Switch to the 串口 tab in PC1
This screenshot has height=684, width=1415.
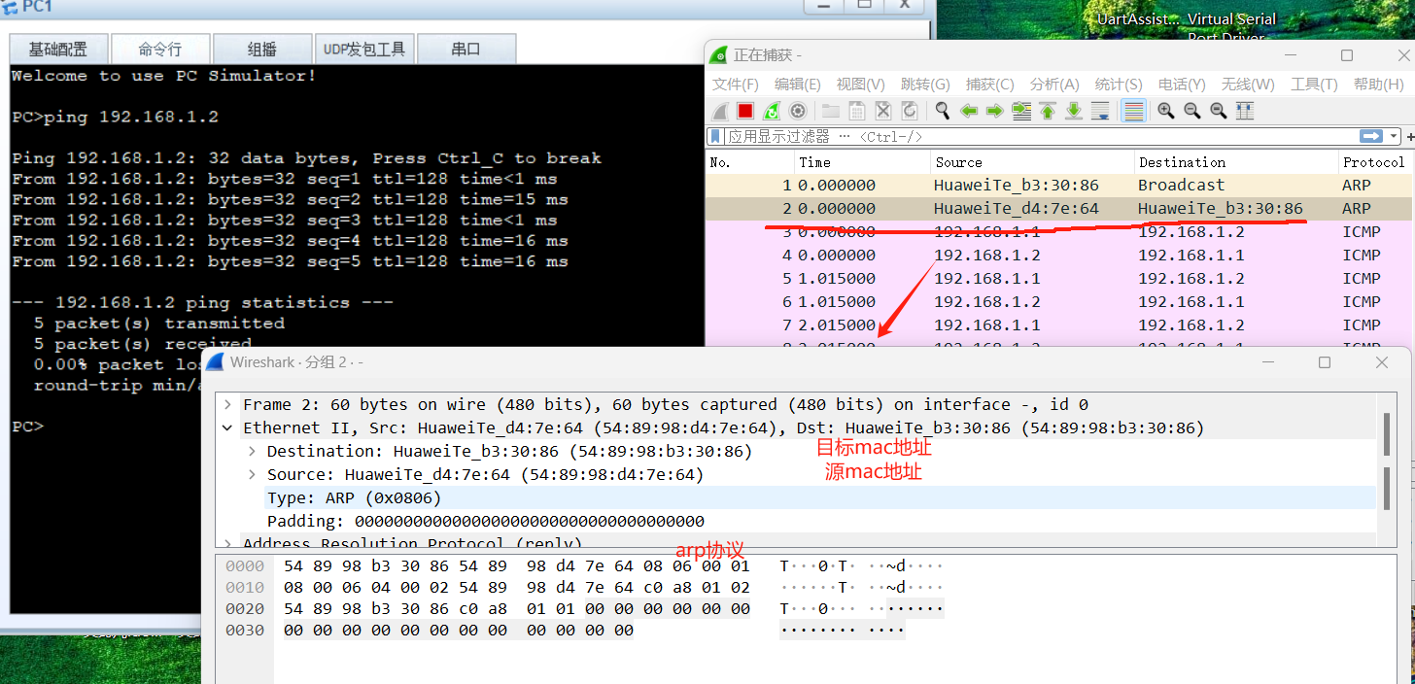(466, 50)
